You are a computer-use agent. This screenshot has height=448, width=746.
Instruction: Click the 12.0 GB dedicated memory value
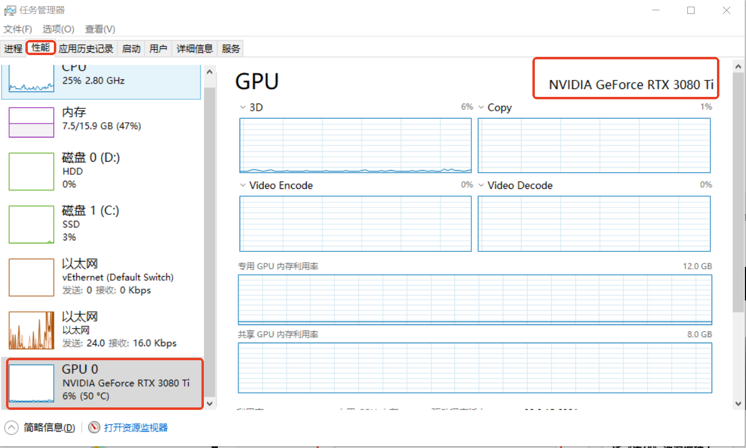click(x=698, y=266)
